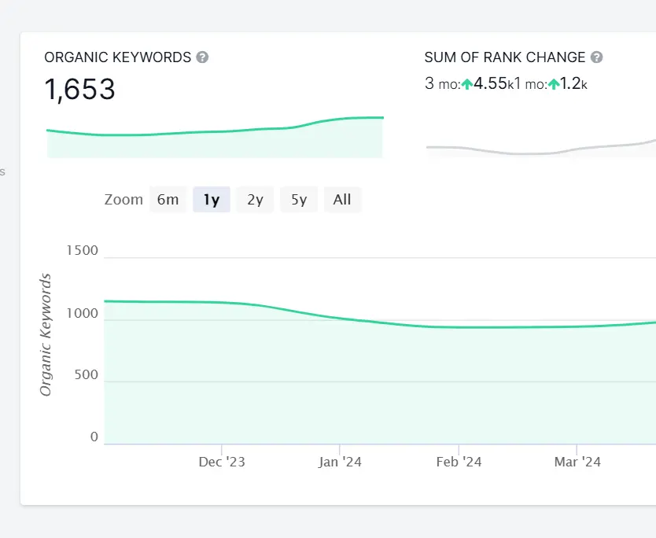The image size is (656, 538).
Task: Click the SUM OF RANK CHANGE heading
Action: pos(505,57)
